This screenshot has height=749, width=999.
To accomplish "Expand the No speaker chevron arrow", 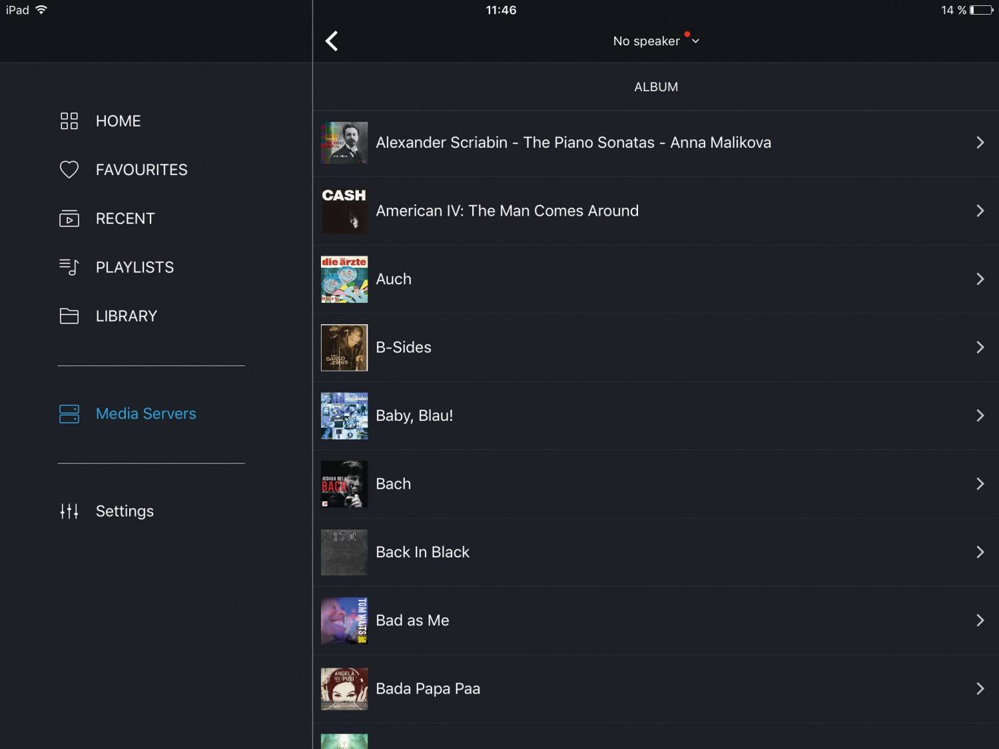I will point(696,41).
